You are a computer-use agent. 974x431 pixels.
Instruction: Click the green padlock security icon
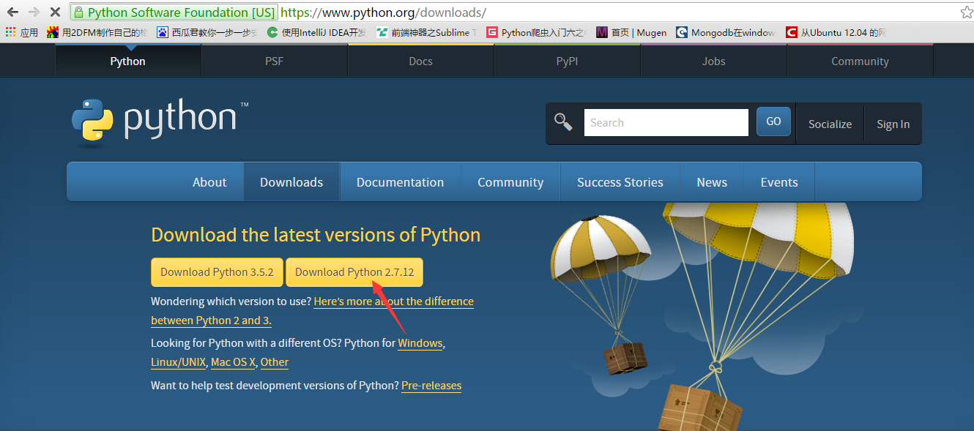coord(79,12)
